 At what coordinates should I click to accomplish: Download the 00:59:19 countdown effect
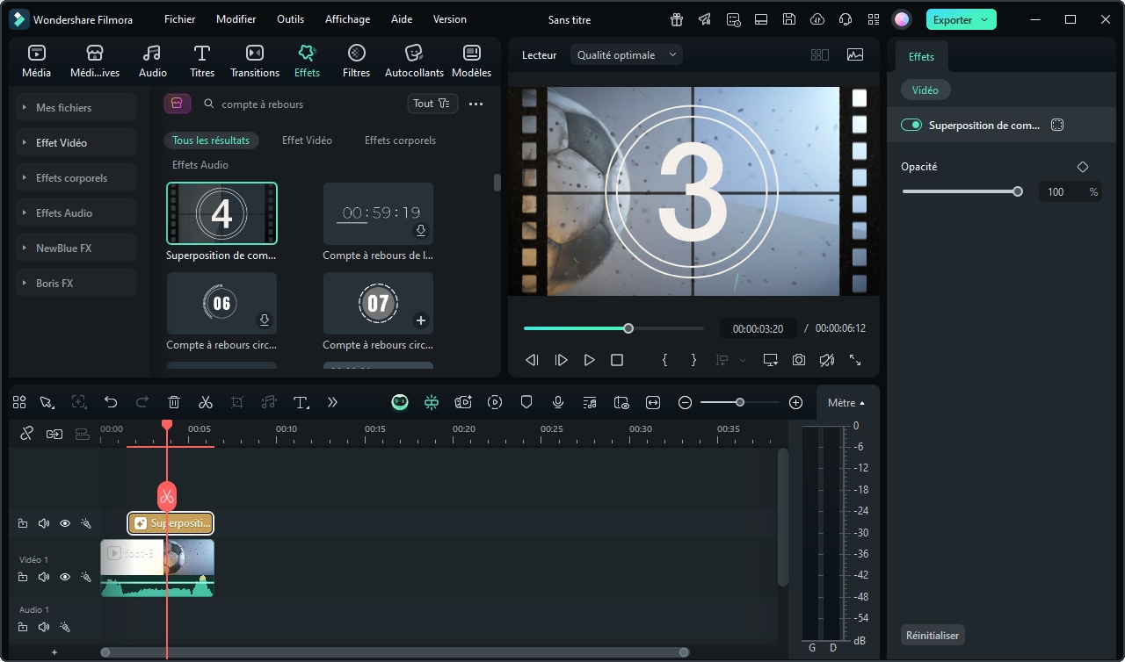click(421, 230)
